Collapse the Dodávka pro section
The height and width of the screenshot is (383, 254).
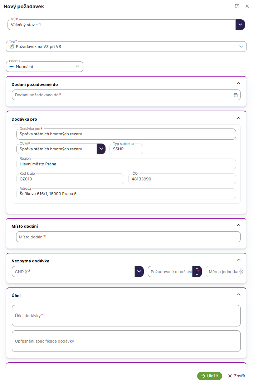(x=239, y=118)
